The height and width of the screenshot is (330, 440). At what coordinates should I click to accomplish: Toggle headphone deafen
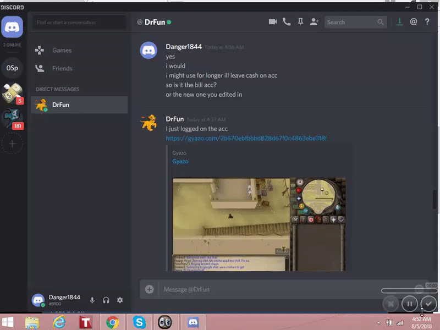tap(106, 300)
